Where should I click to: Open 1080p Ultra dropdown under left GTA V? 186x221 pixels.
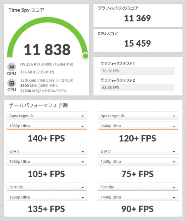click(46, 161)
